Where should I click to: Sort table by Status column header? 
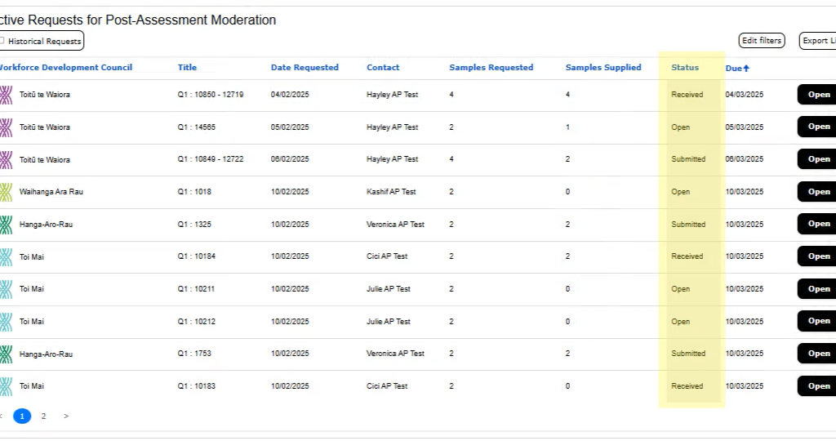tap(685, 68)
